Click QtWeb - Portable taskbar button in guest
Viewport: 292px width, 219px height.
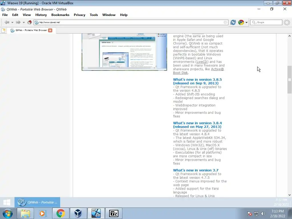(37, 202)
